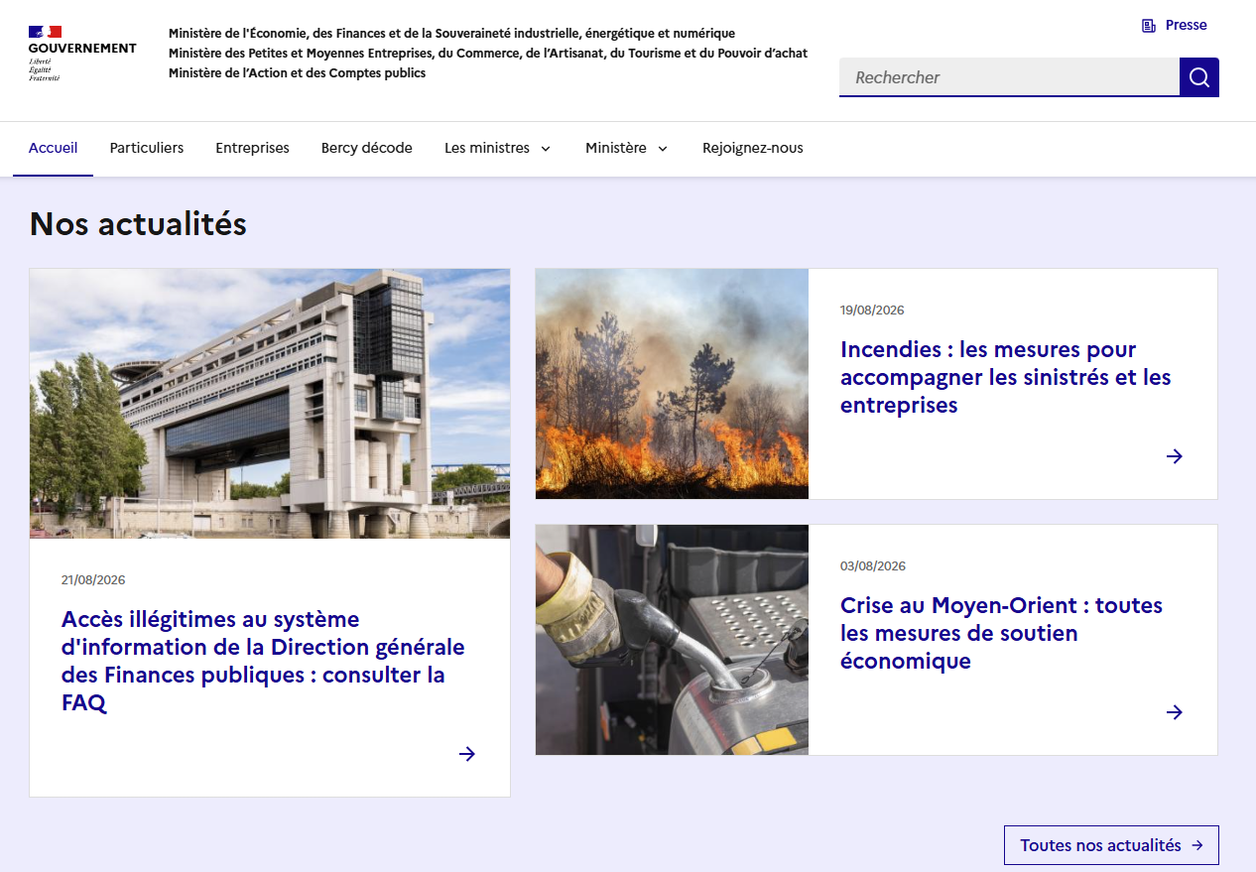Click the arrow on the Crise au Moyen-Orient card

1175,712
